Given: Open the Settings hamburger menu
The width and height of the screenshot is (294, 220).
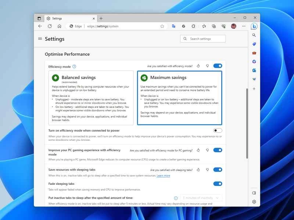Looking at the screenshot, I should tap(40, 39).
